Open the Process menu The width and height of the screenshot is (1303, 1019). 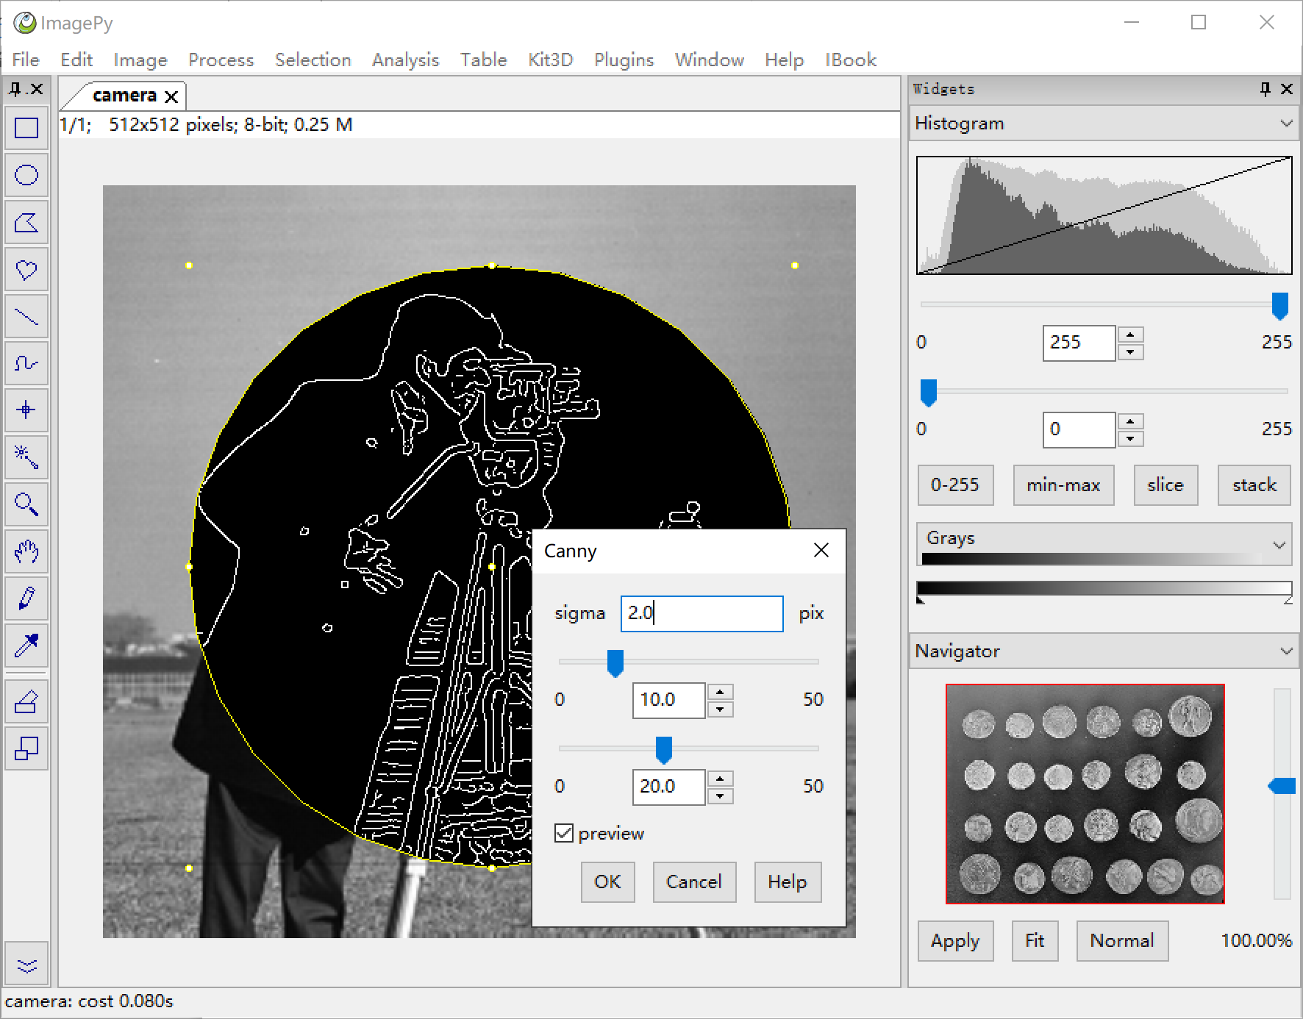(x=221, y=60)
